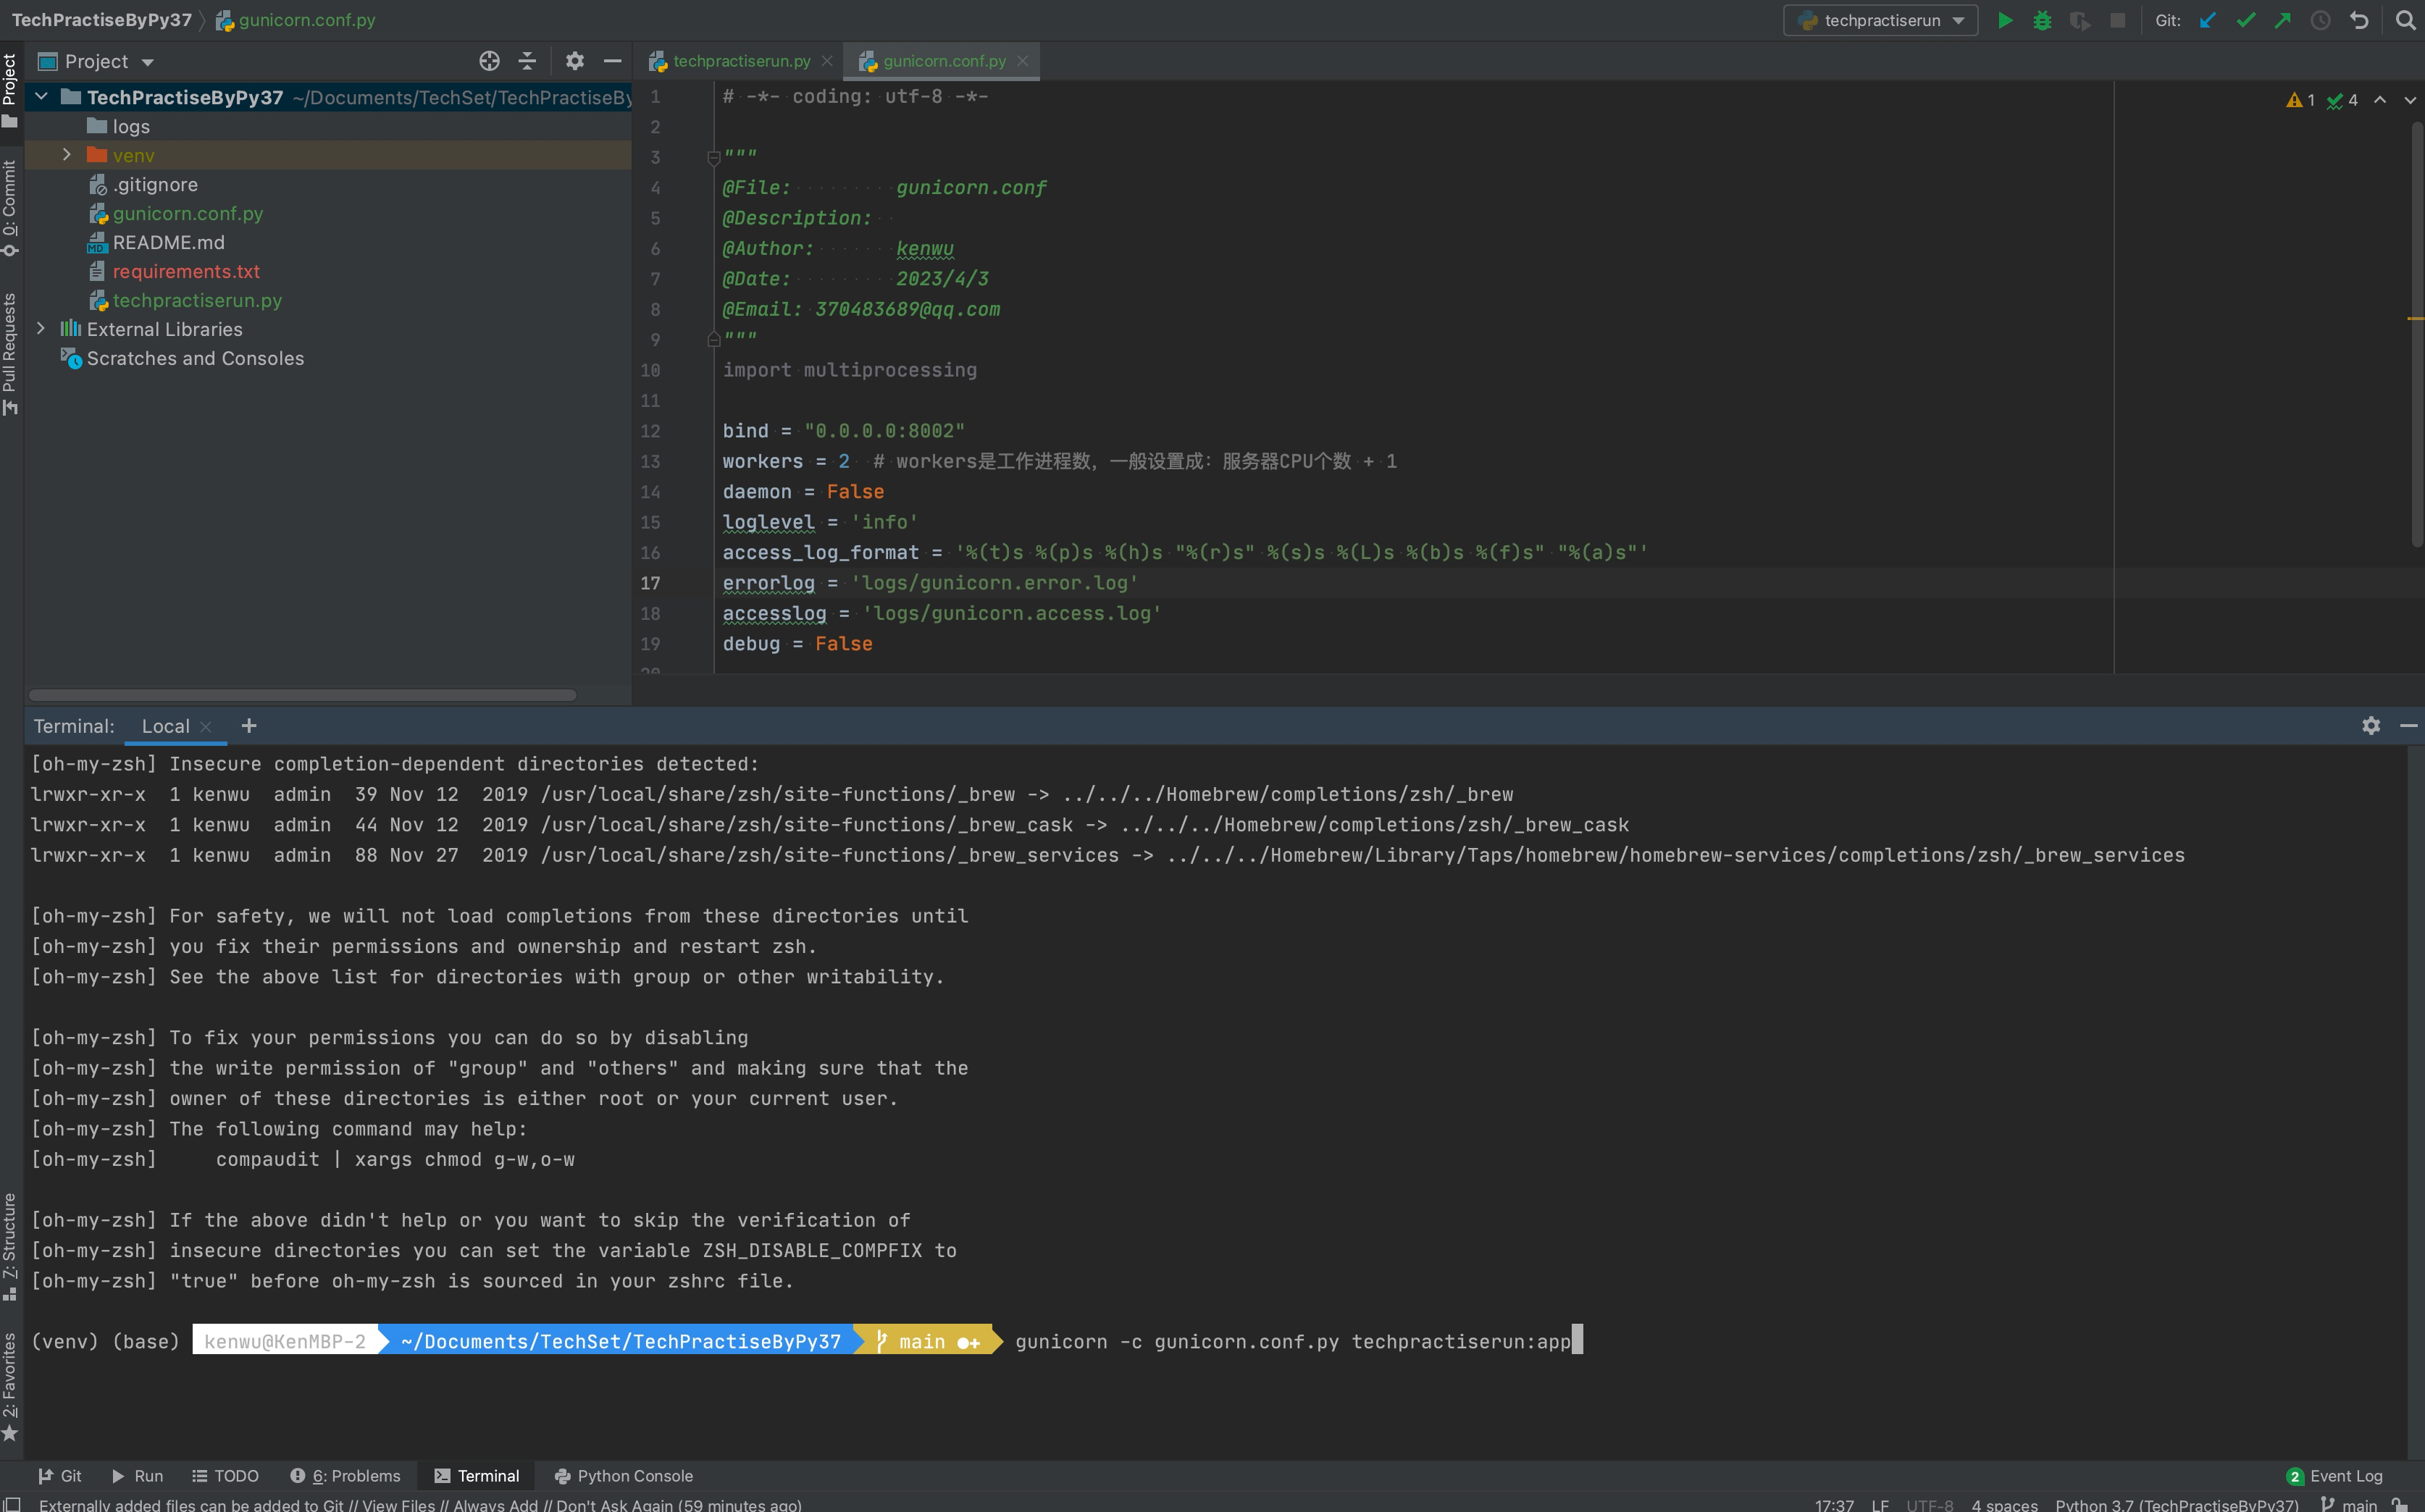Toggle the Structure tool window
2425x1512 pixels.
tap(10, 1245)
